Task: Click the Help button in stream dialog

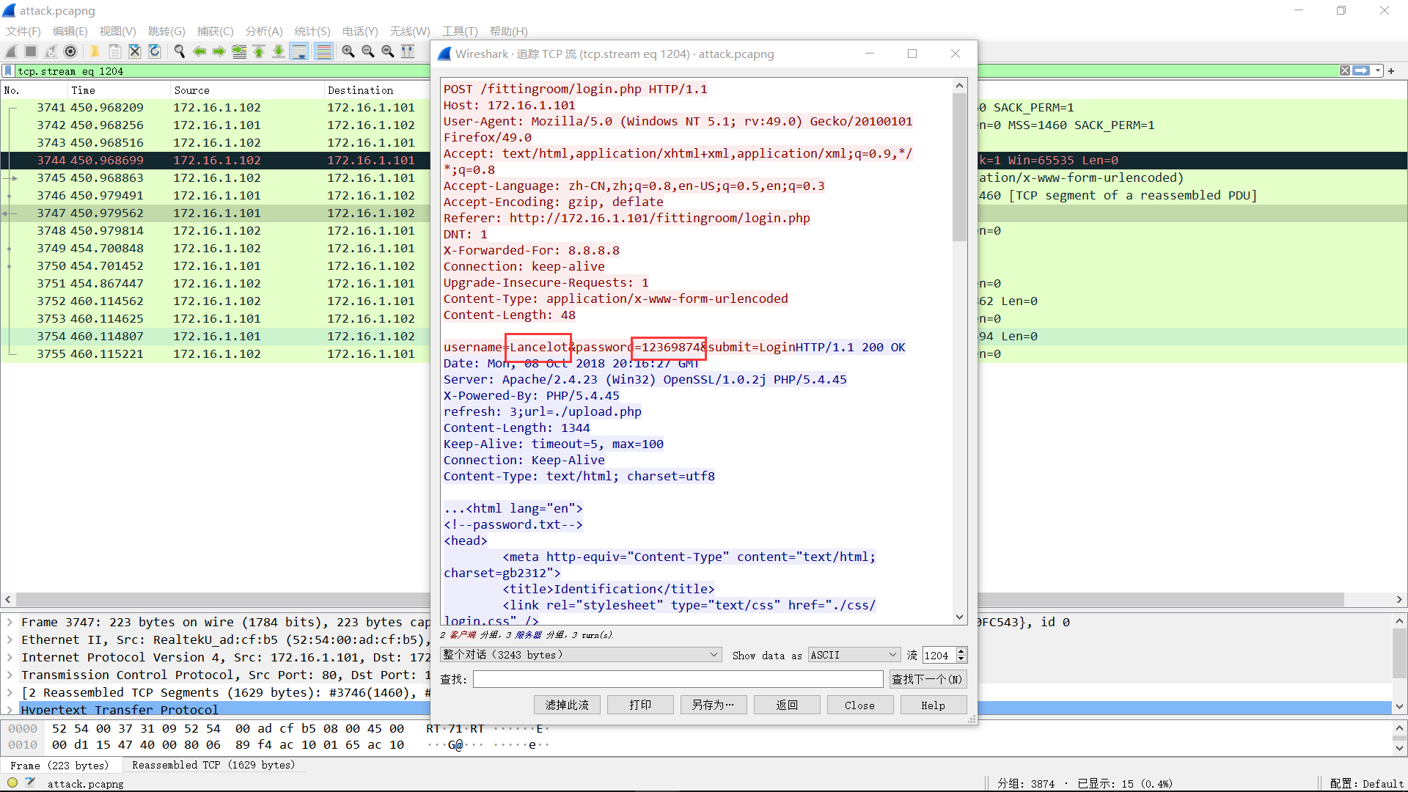Action: coord(934,705)
